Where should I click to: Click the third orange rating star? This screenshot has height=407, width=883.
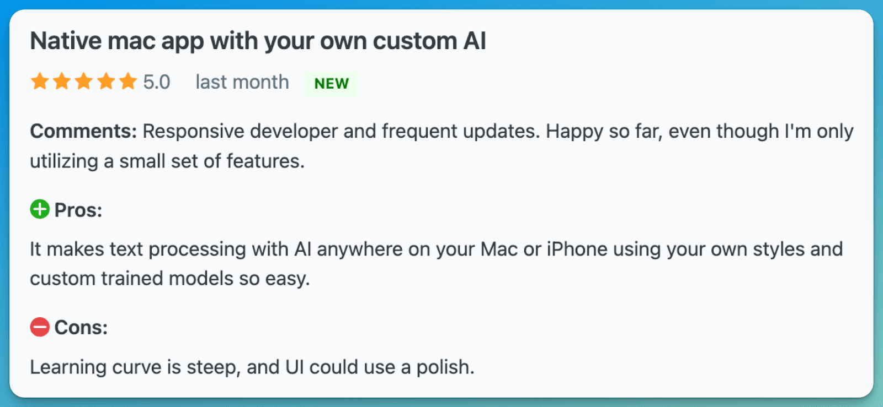point(84,82)
